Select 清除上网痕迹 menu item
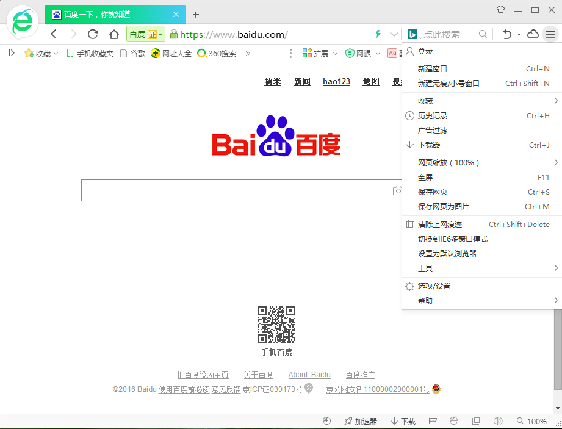The image size is (562, 429). (x=482, y=224)
